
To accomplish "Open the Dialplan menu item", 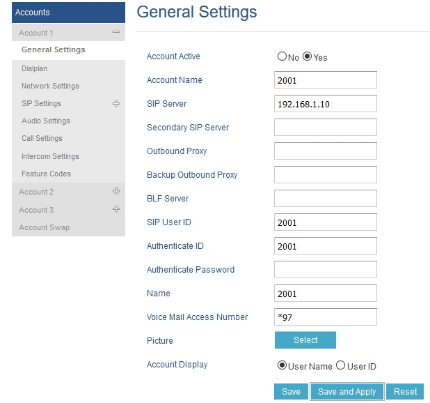I will pos(34,68).
